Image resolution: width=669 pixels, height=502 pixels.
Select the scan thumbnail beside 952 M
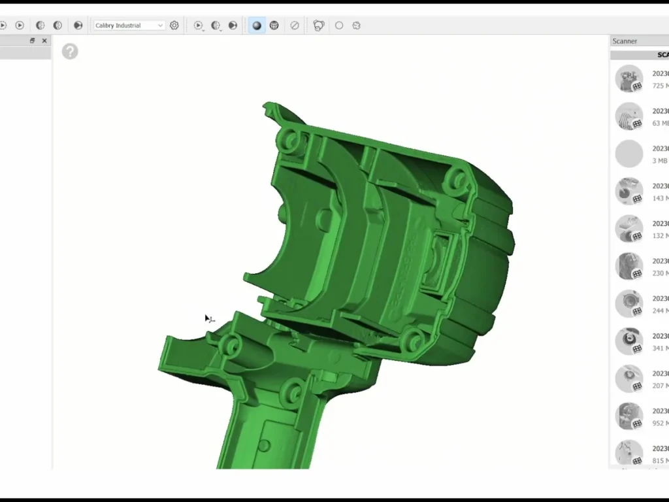tap(629, 416)
